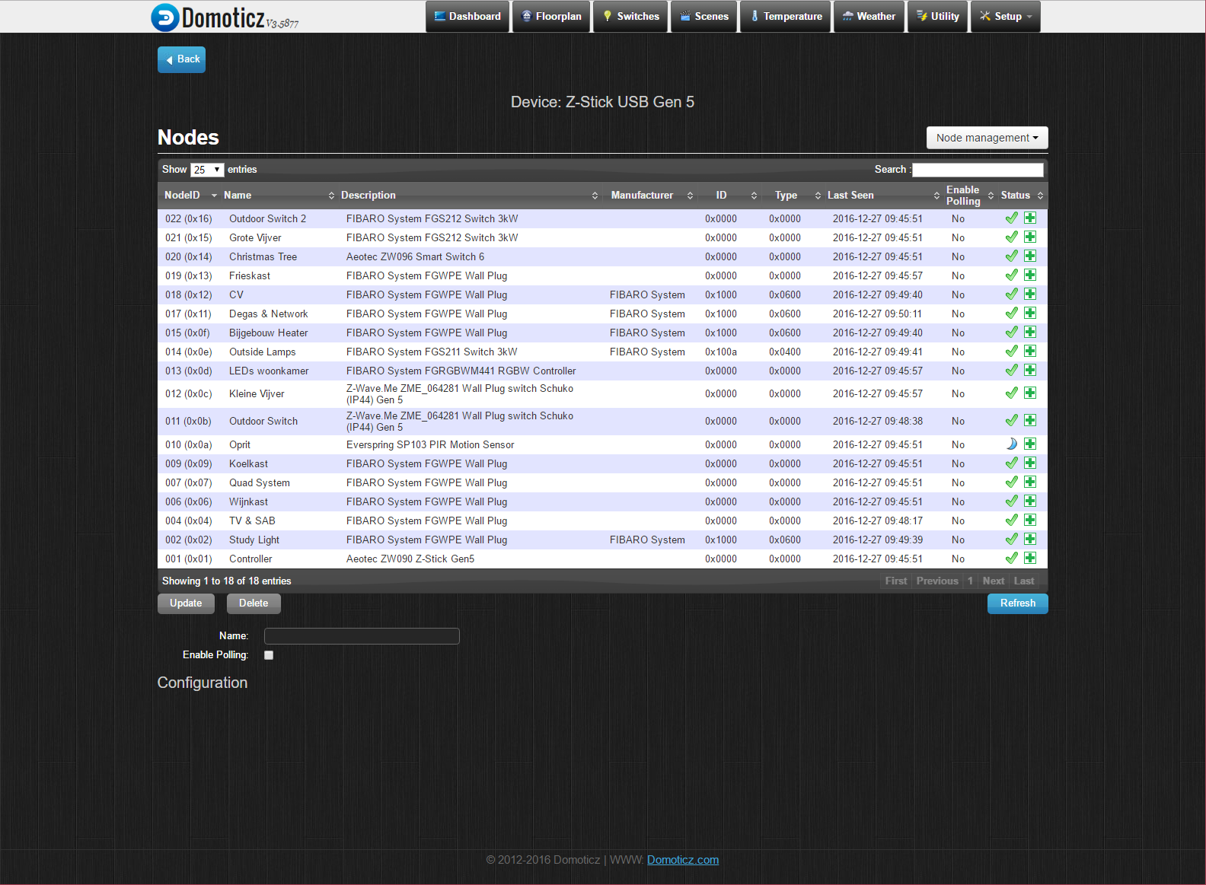
Task: Click status checkmark for Koelkast
Action: pyautogui.click(x=1012, y=463)
